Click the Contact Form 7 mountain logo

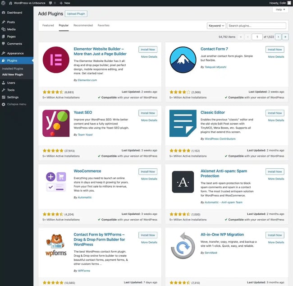point(183,60)
